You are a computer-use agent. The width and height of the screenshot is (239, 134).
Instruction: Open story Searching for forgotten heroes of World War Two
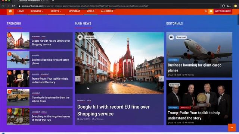pyautogui.click(x=51, y=118)
